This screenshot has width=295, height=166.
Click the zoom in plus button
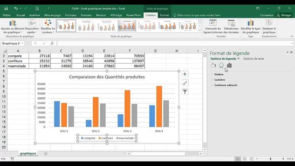pos(283,159)
